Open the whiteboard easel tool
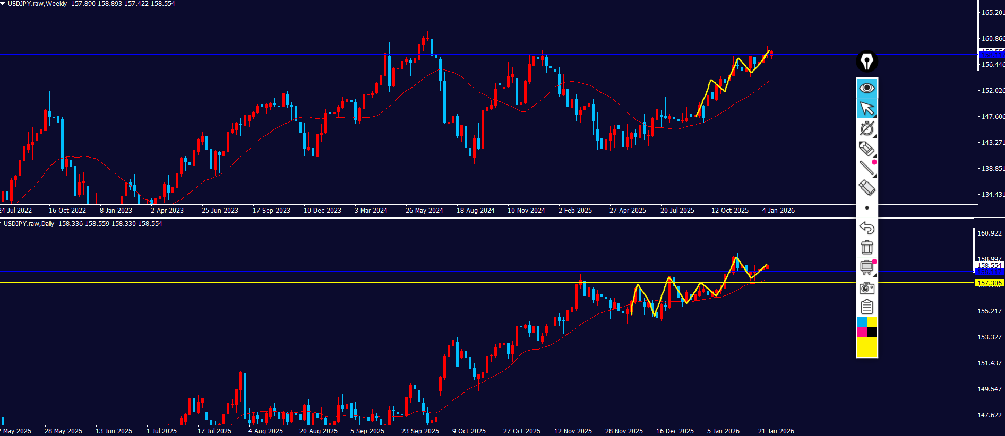 click(866, 267)
